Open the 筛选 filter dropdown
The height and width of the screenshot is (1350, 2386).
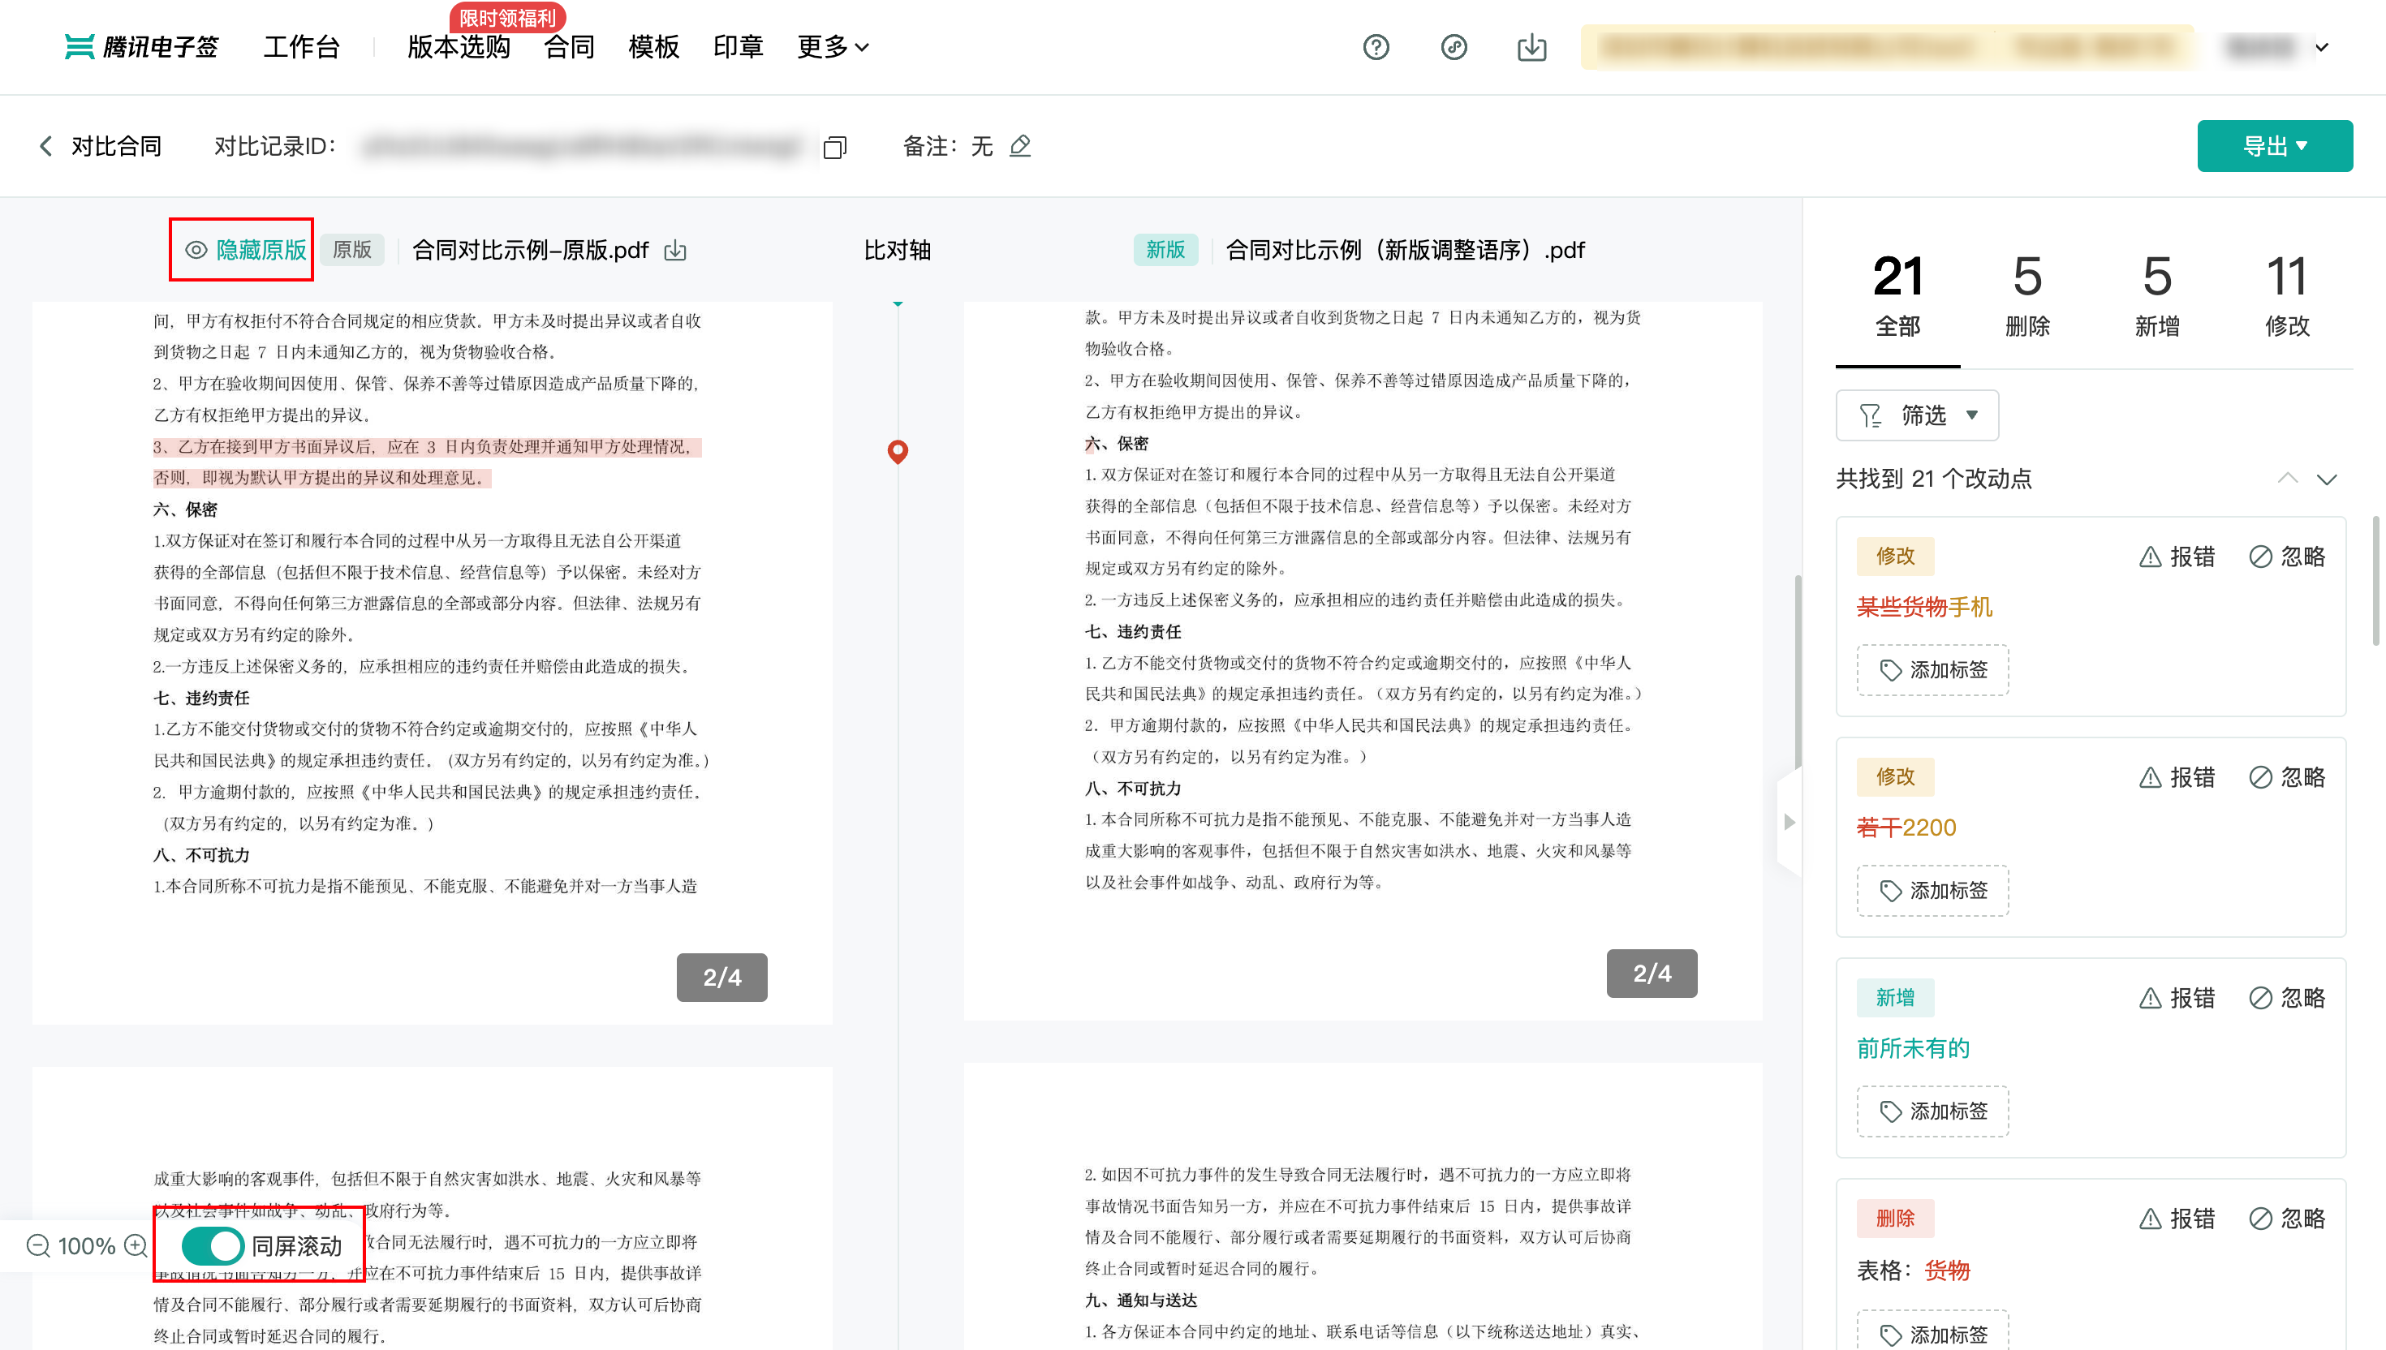click(x=1916, y=415)
